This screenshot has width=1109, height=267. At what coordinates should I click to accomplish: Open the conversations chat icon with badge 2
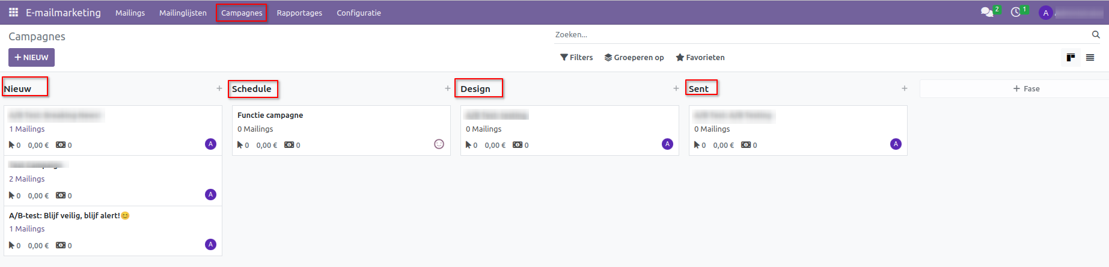coord(987,12)
